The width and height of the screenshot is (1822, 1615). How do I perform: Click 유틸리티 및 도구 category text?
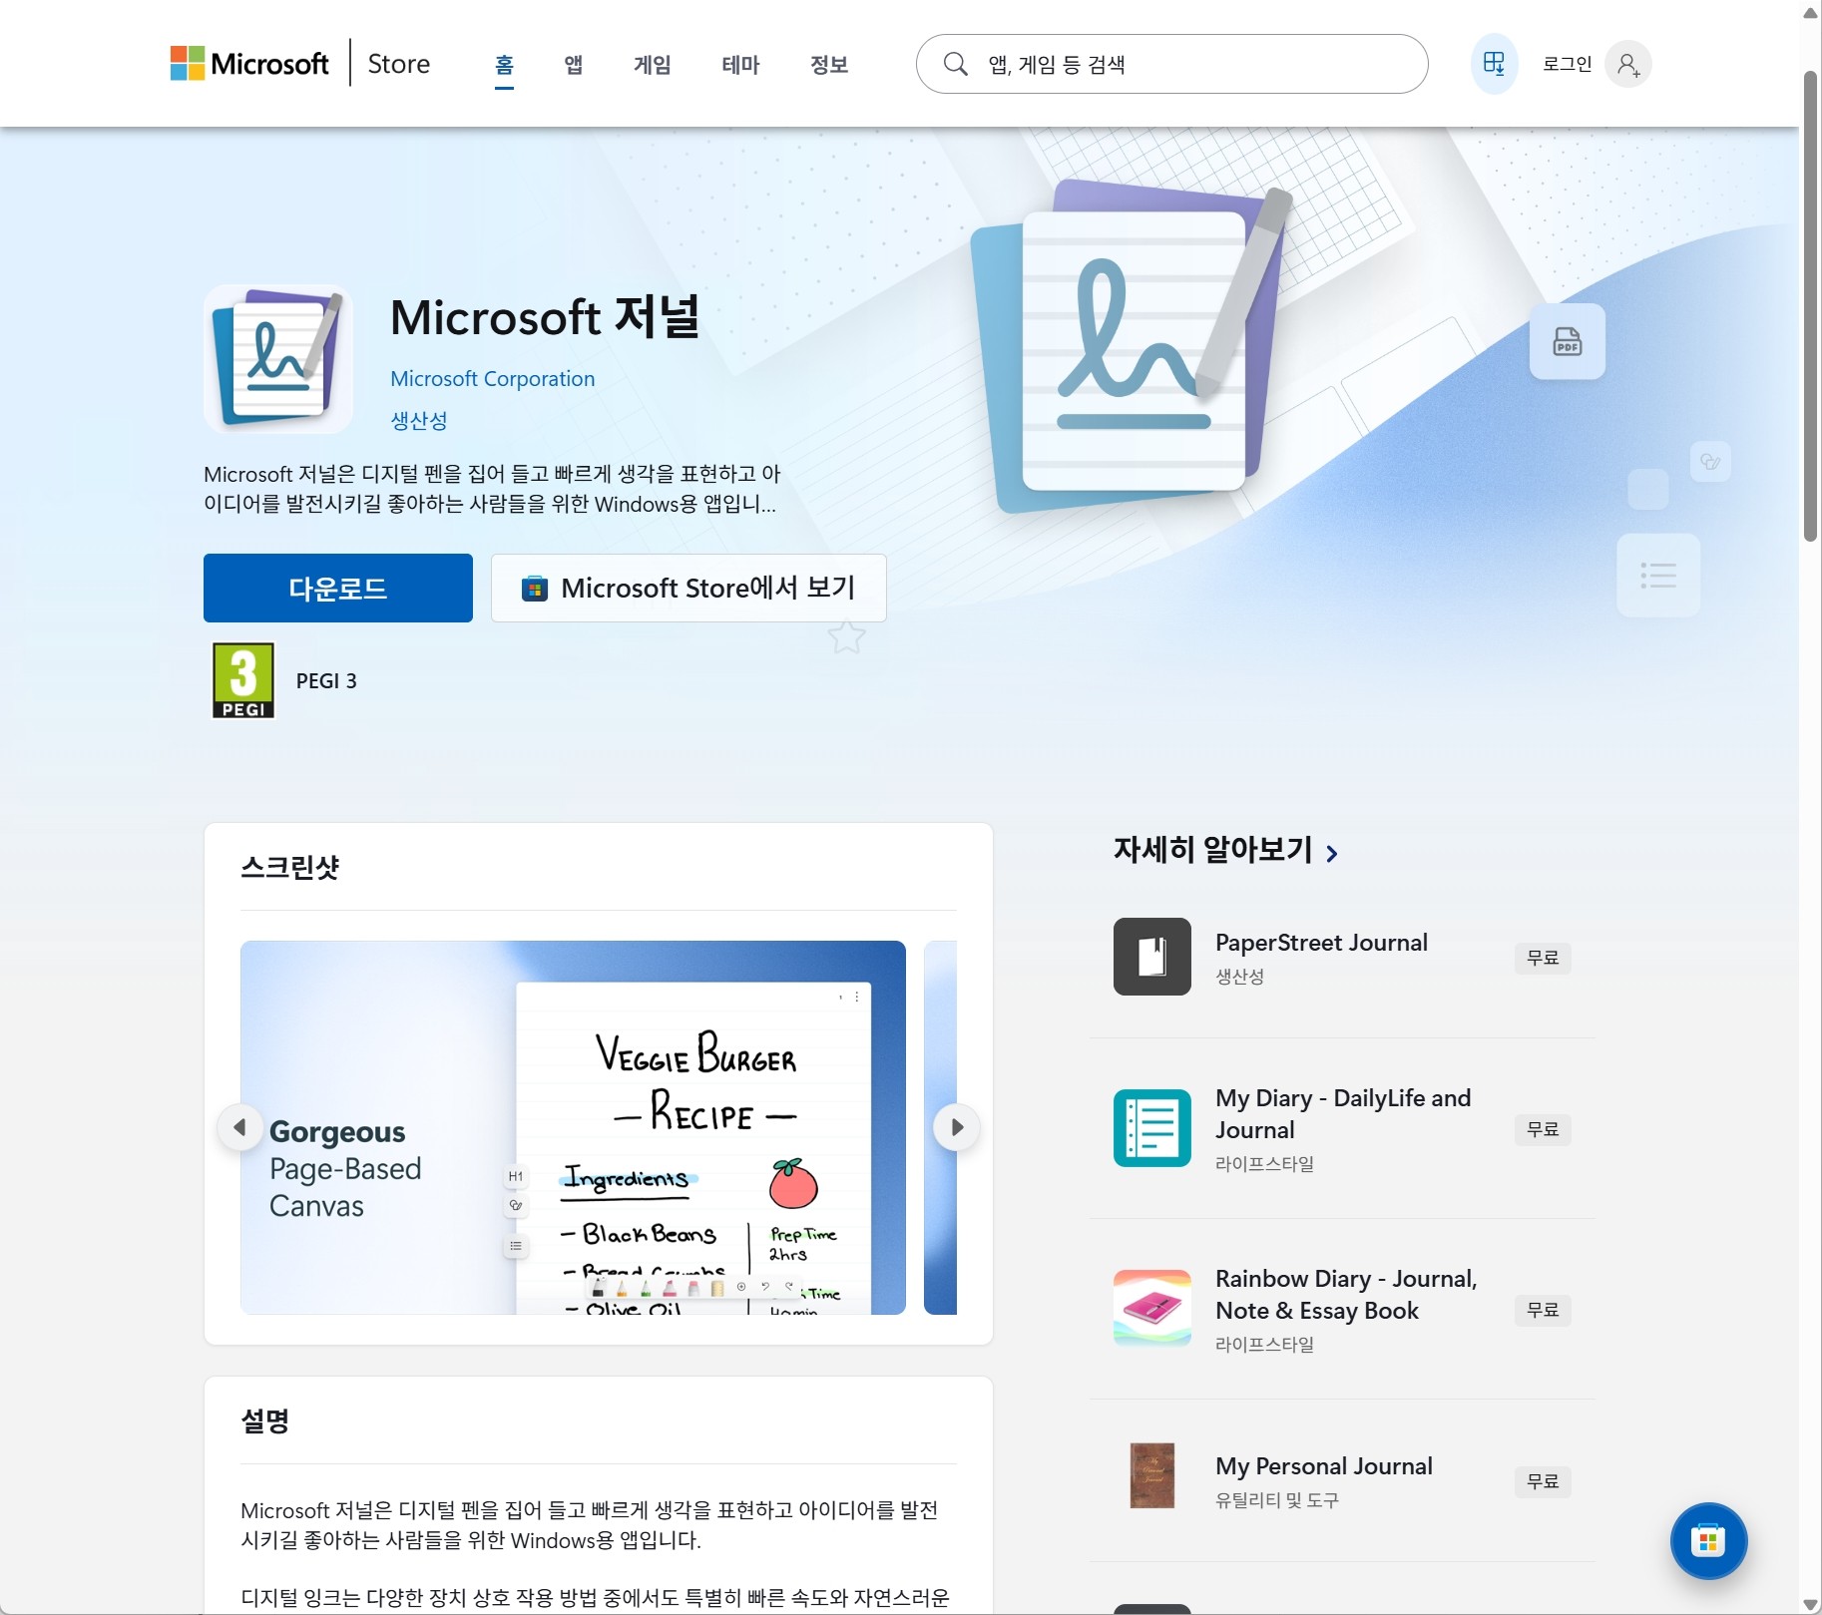pyautogui.click(x=1277, y=1500)
